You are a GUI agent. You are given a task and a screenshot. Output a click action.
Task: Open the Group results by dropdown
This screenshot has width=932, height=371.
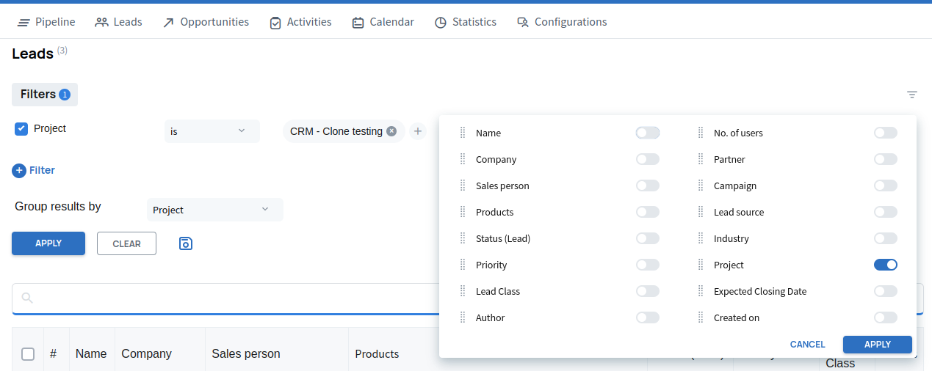214,210
